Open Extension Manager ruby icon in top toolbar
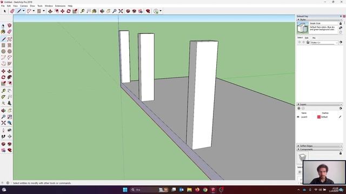This screenshot has height=194, width=346. [x=148, y=11]
